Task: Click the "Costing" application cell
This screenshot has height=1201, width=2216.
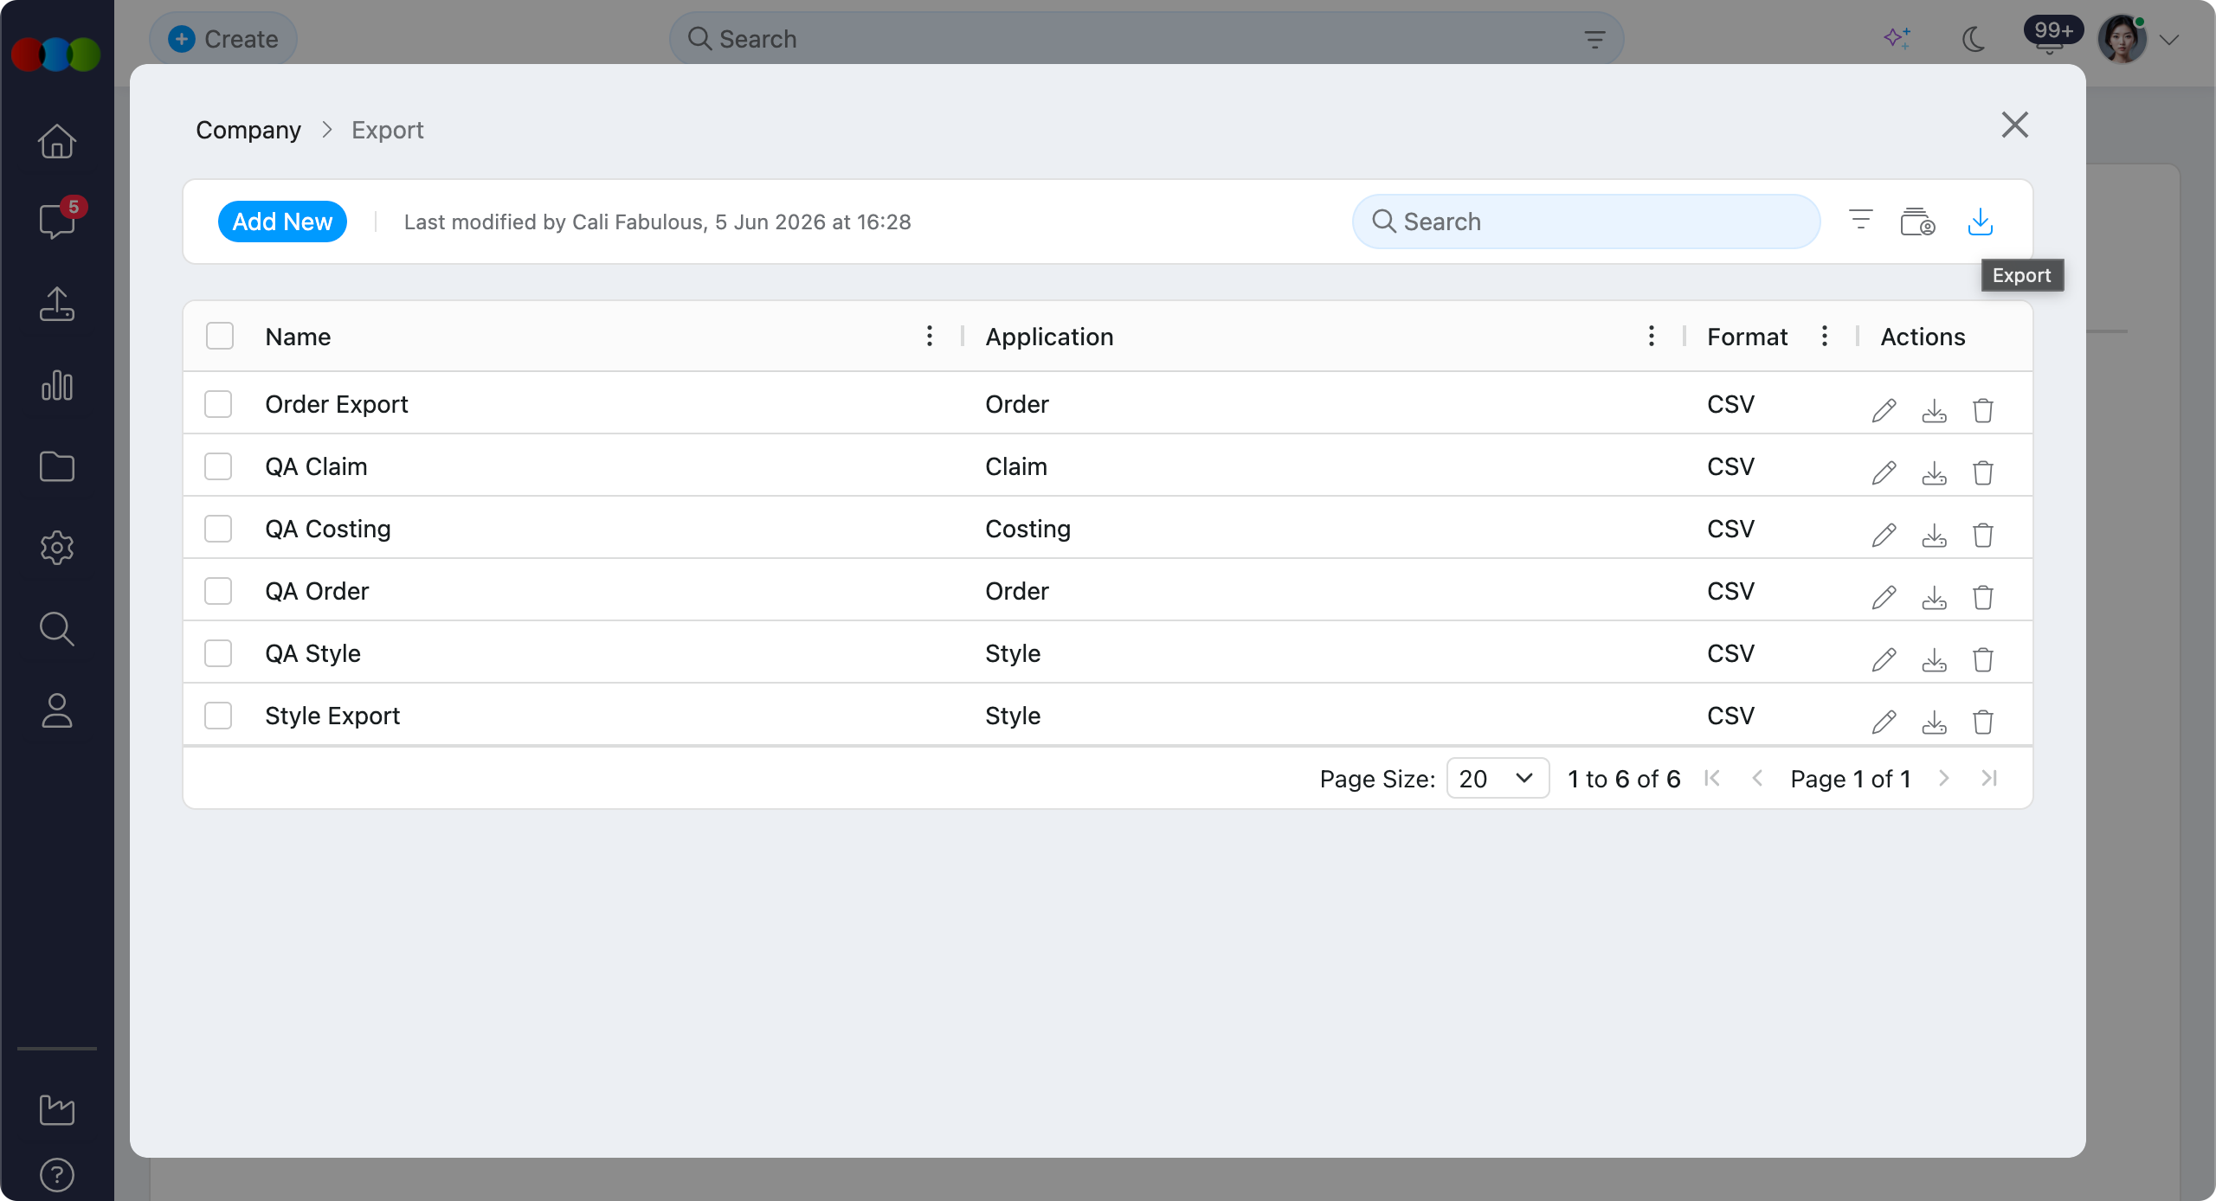Action: point(1027,529)
